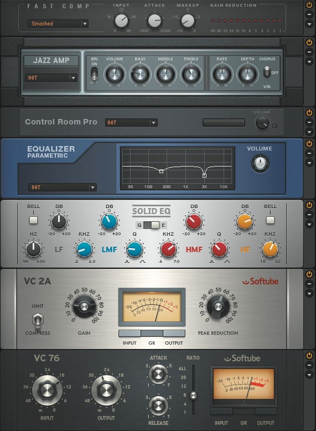
Task: Select VC 2A meter GR mode
Action: (152, 334)
